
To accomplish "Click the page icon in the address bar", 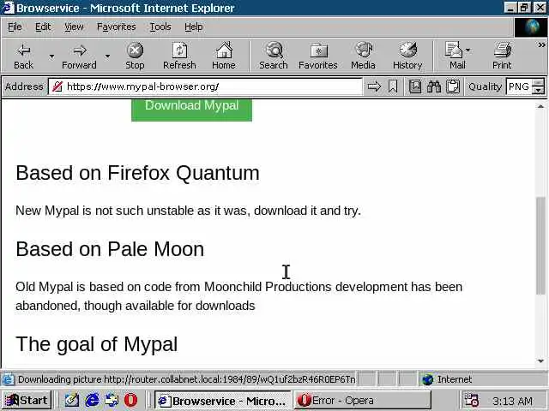I will [x=57, y=86].
